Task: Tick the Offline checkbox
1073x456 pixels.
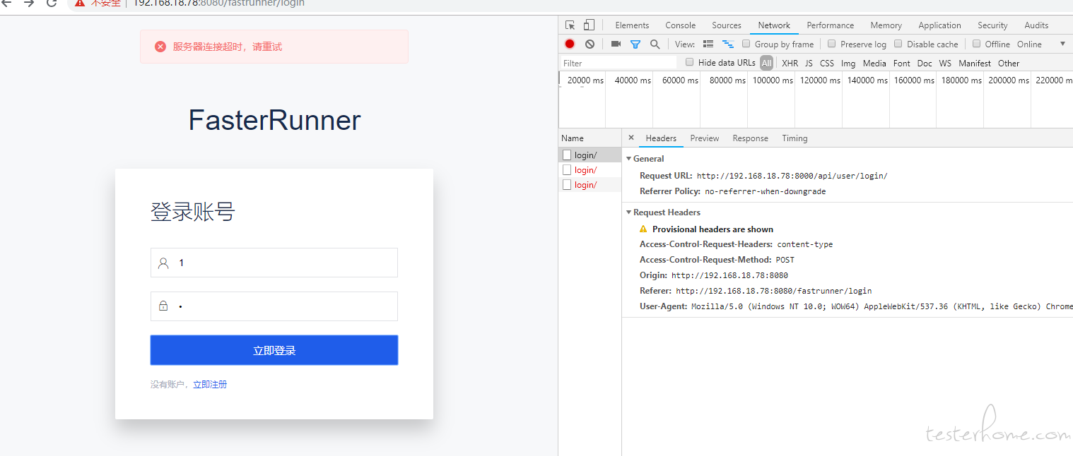Action: pos(977,44)
